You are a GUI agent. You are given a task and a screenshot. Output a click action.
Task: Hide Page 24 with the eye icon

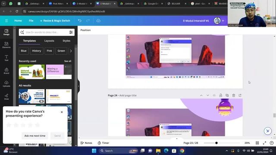pyautogui.click(x=214, y=96)
